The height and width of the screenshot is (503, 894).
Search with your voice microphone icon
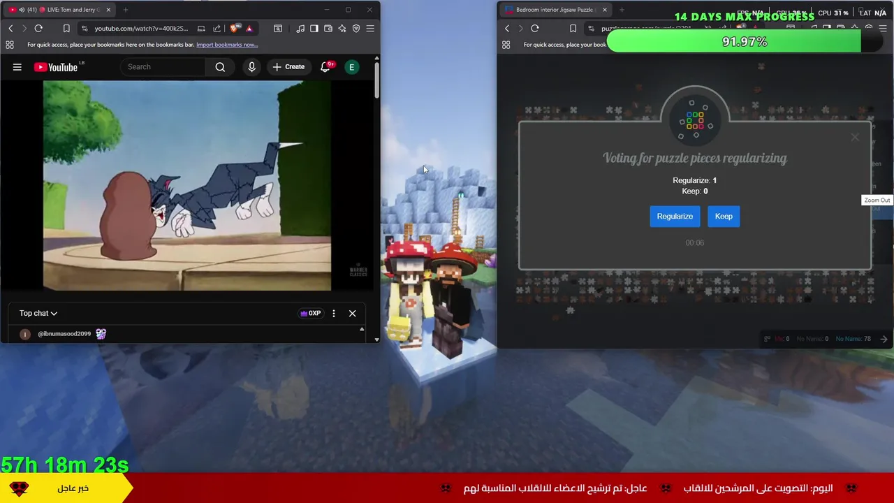coord(252,67)
